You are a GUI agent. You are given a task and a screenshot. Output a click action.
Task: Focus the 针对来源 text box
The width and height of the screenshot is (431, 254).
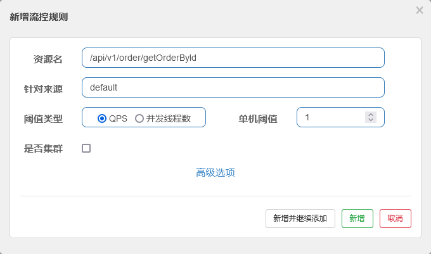point(233,87)
